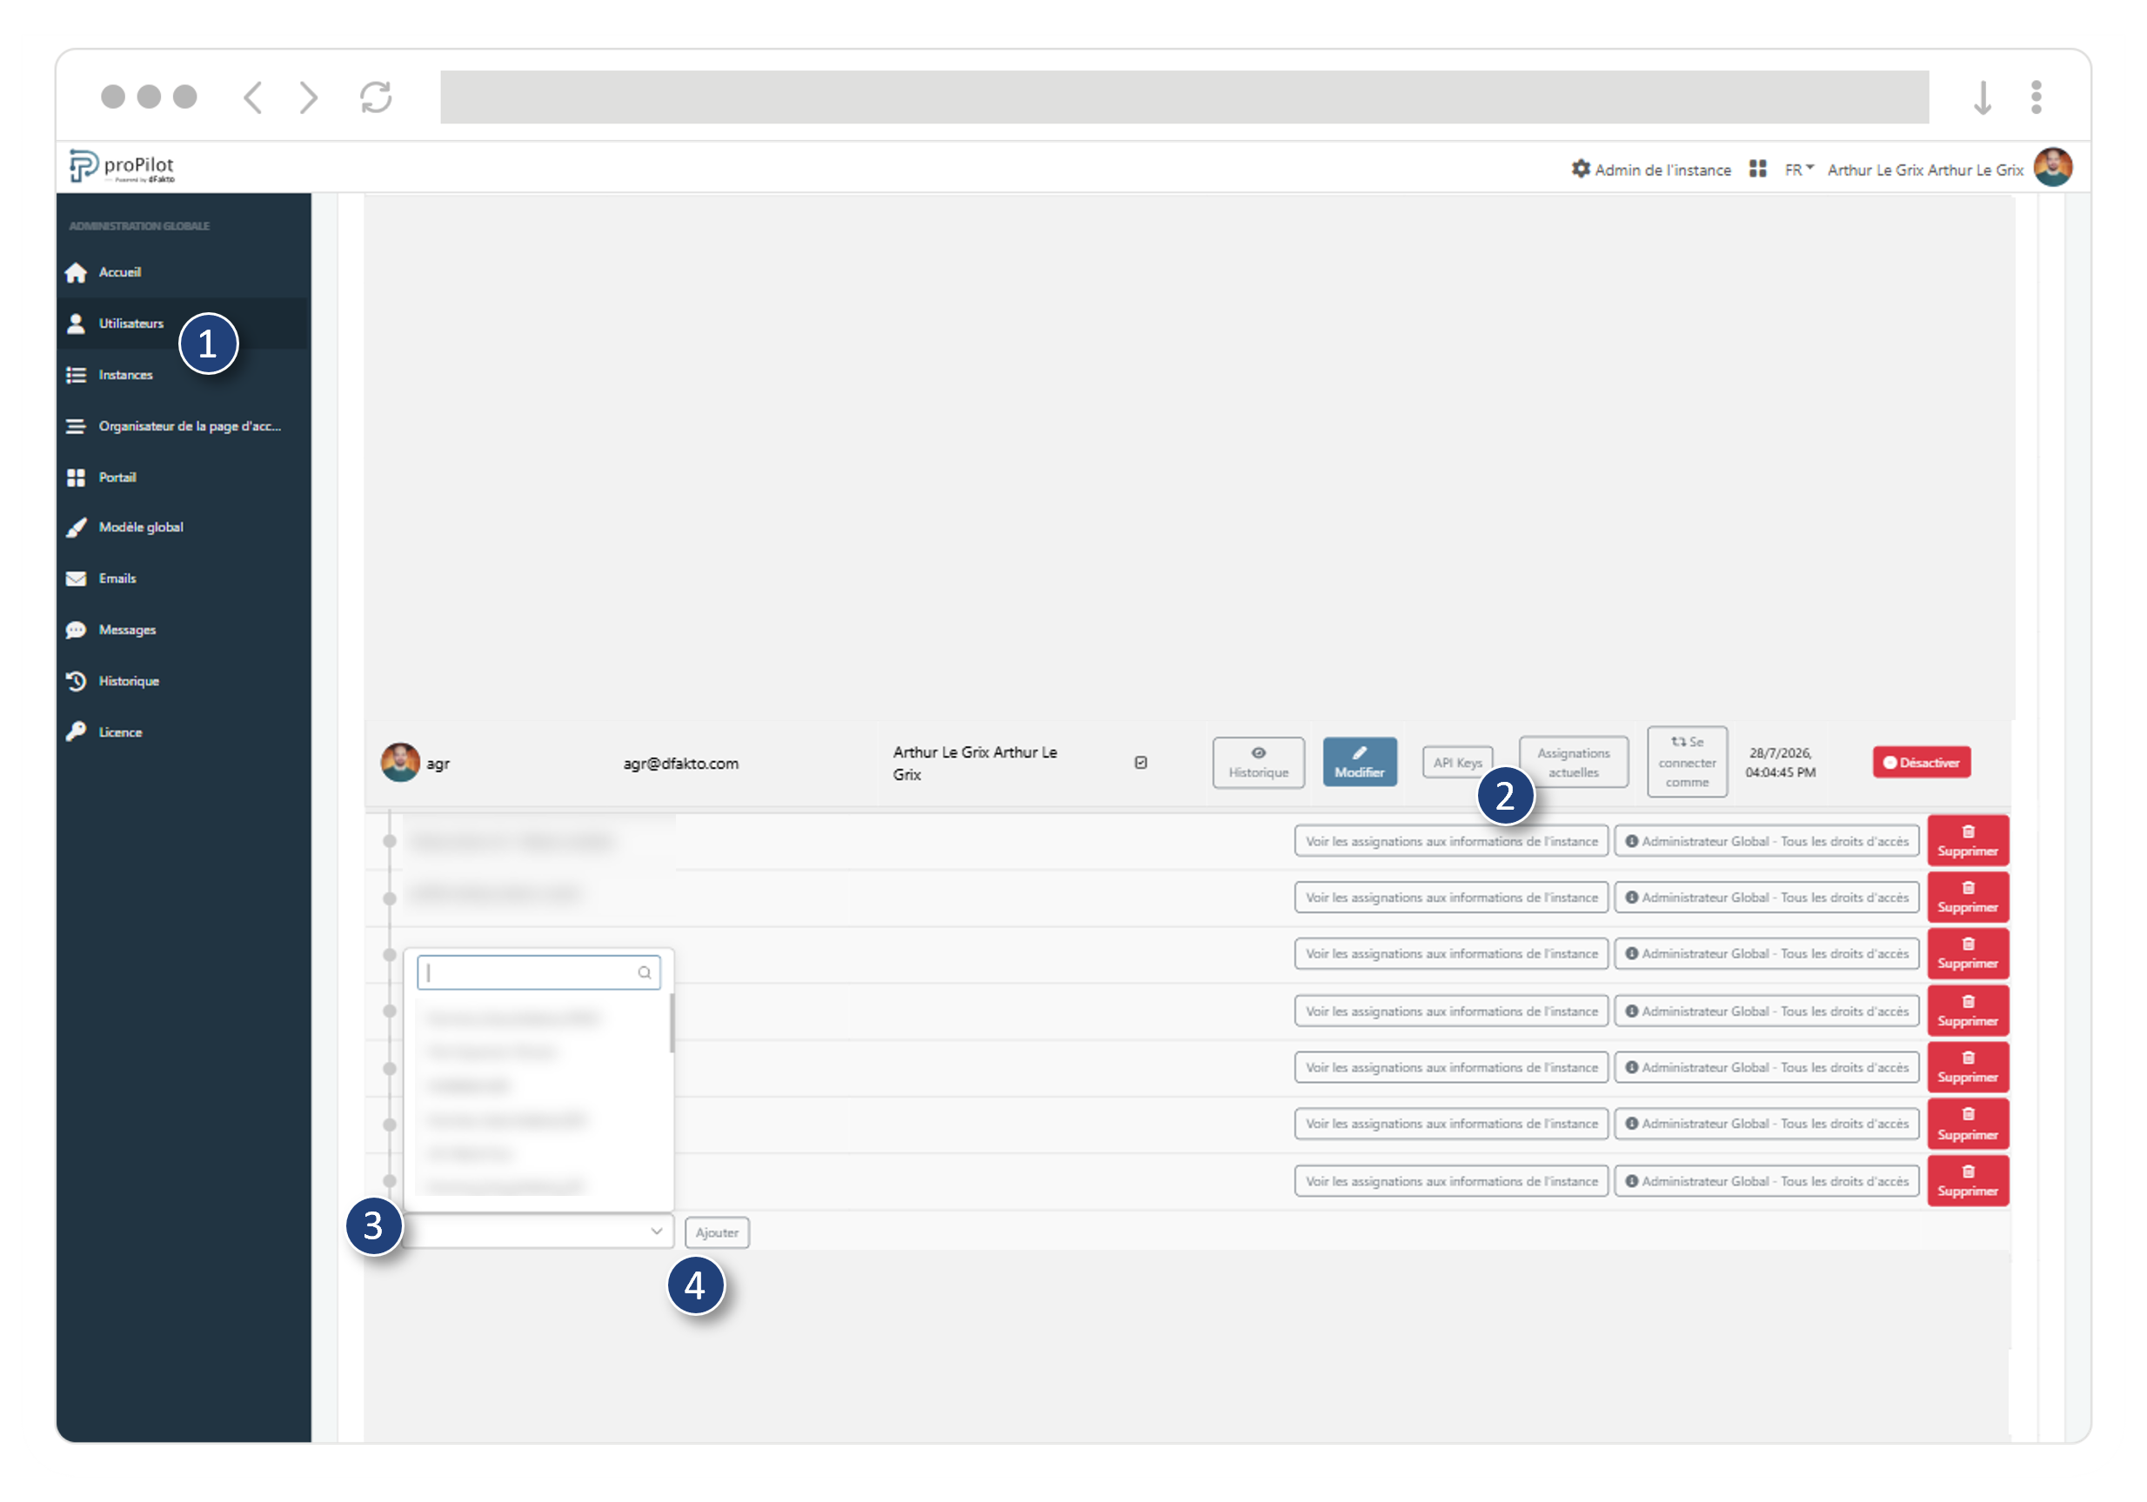Open Accueil in the sidebar
Screen dimensions: 2147x1502
pos(119,272)
